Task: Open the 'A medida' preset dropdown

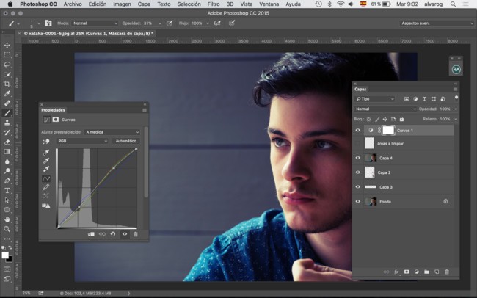Action: click(112, 132)
